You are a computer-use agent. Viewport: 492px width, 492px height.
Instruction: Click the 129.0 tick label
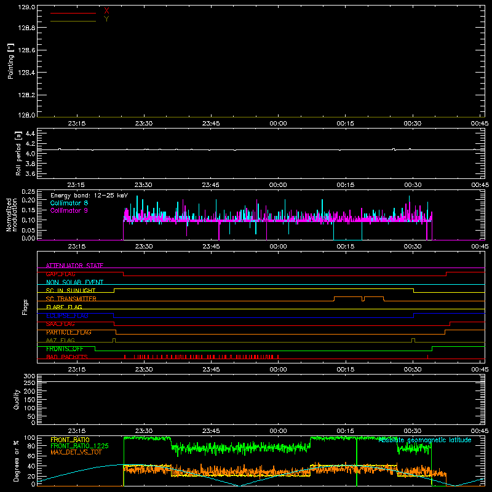tap(26, 7)
